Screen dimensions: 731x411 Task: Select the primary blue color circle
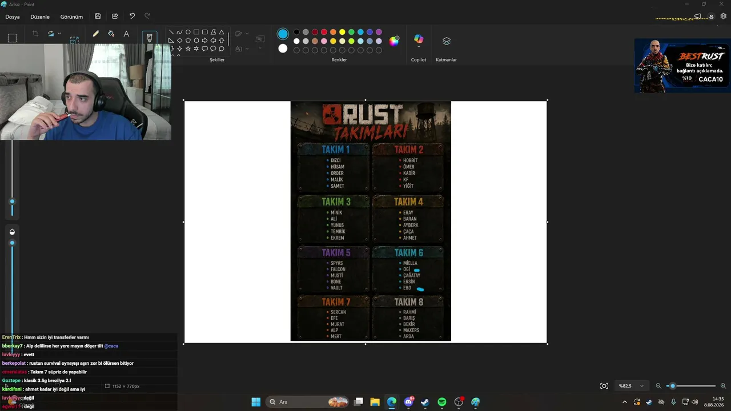pyautogui.click(x=283, y=34)
